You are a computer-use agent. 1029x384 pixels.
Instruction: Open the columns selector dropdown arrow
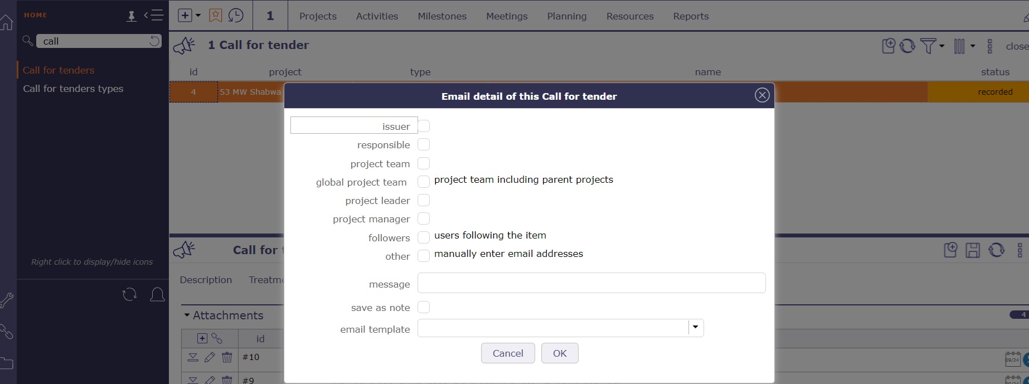(972, 46)
